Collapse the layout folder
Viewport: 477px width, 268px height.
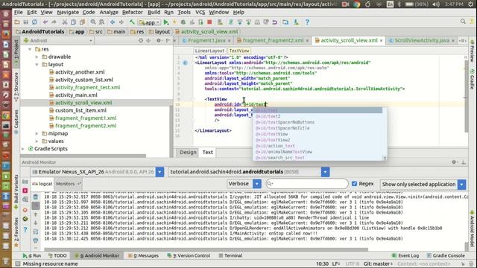point(37,65)
